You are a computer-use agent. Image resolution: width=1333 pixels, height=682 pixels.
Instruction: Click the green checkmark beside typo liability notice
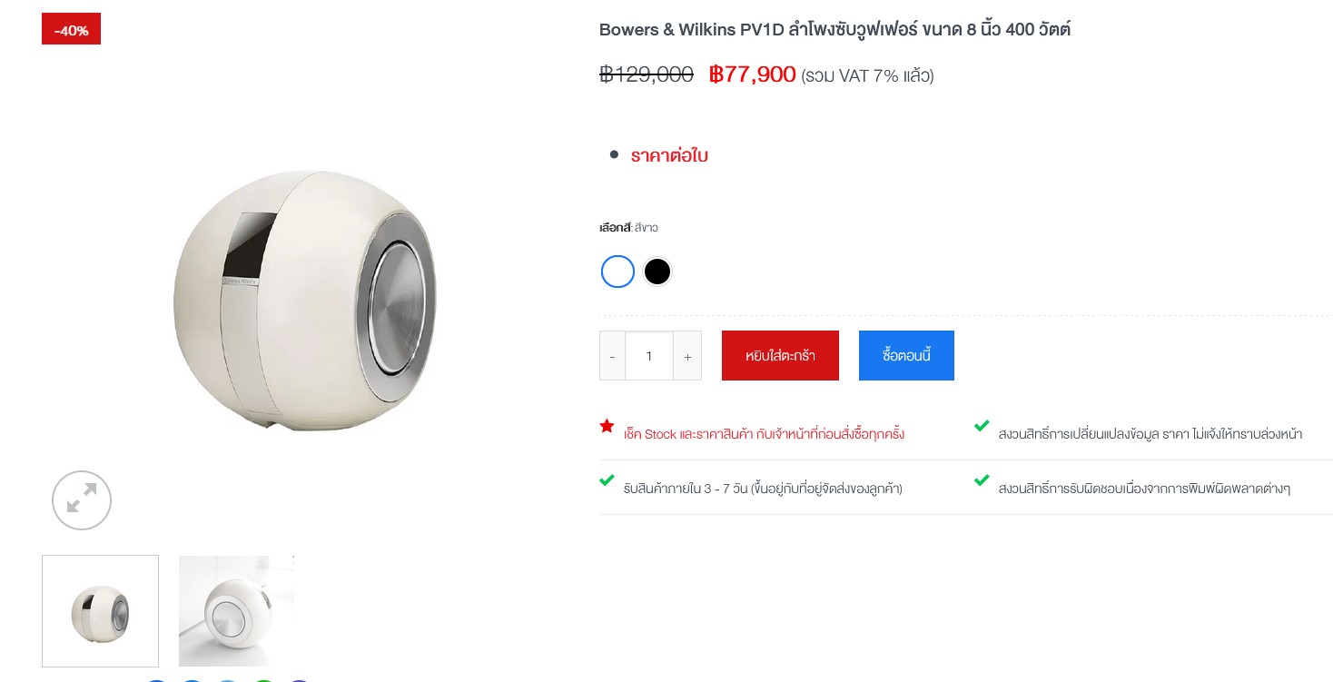(x=982, y=480)
